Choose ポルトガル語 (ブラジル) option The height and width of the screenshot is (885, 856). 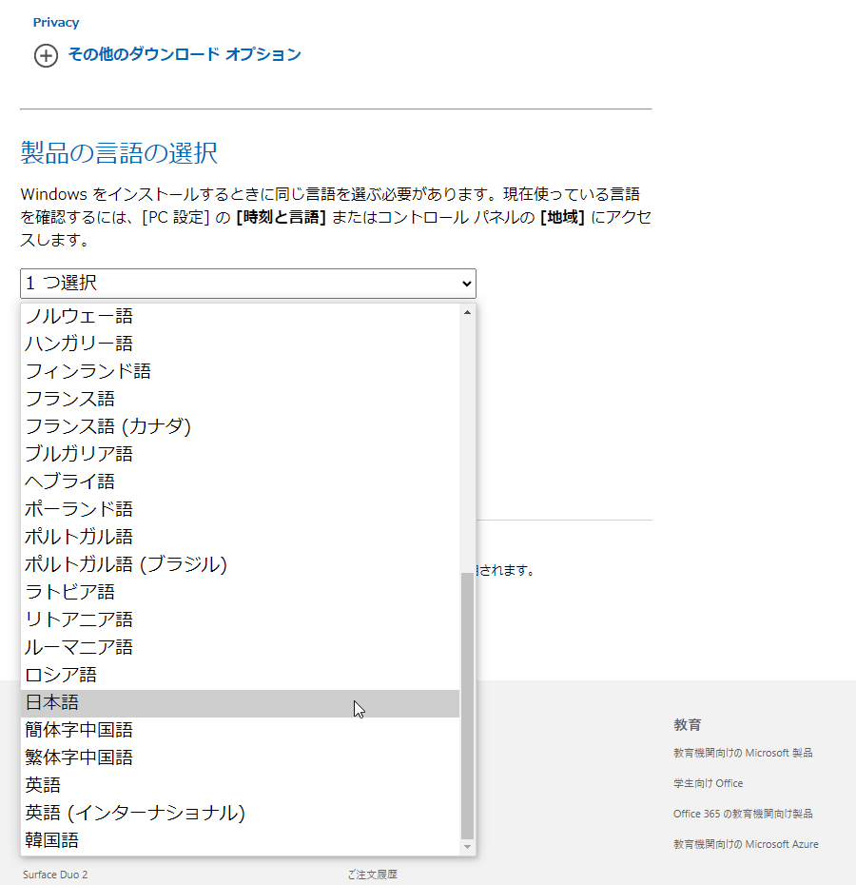point(240,564)
